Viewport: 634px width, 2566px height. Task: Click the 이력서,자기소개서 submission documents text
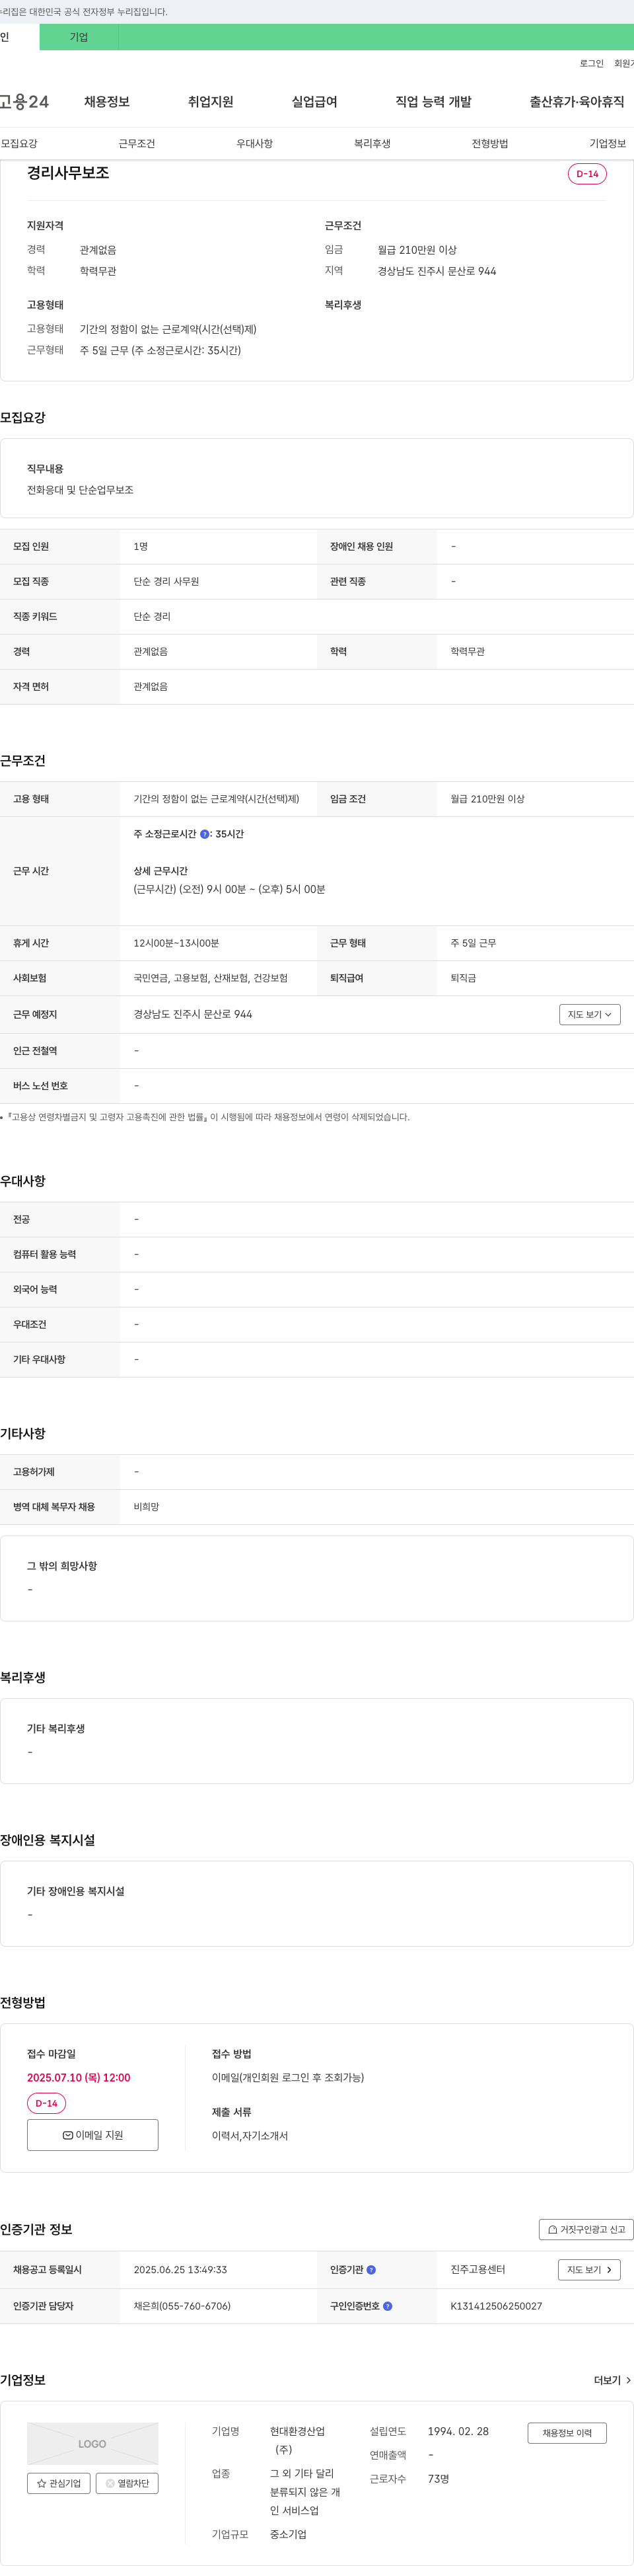pos(250,2136)
